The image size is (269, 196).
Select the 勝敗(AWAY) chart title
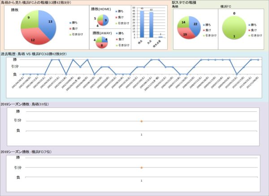102,33
